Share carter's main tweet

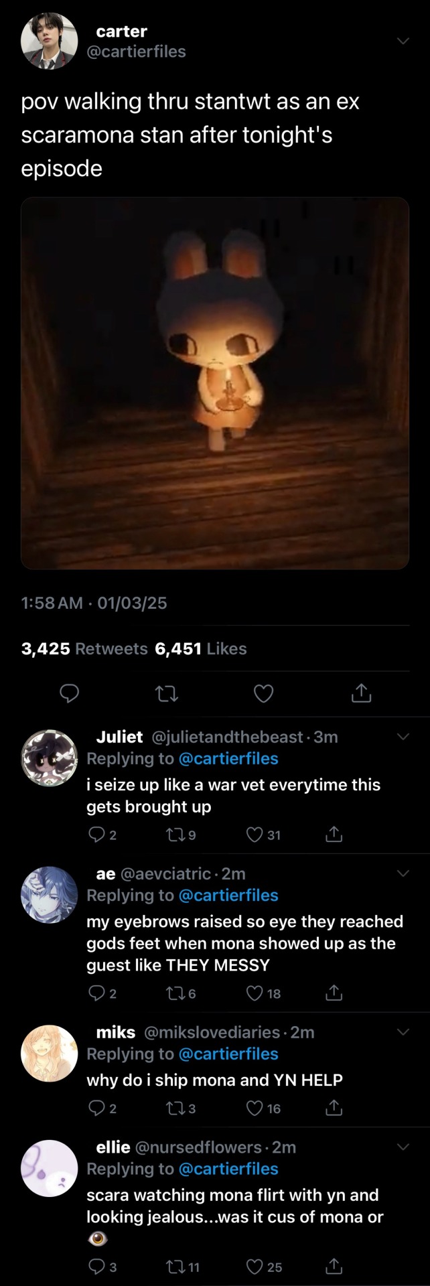click(361, 693)
